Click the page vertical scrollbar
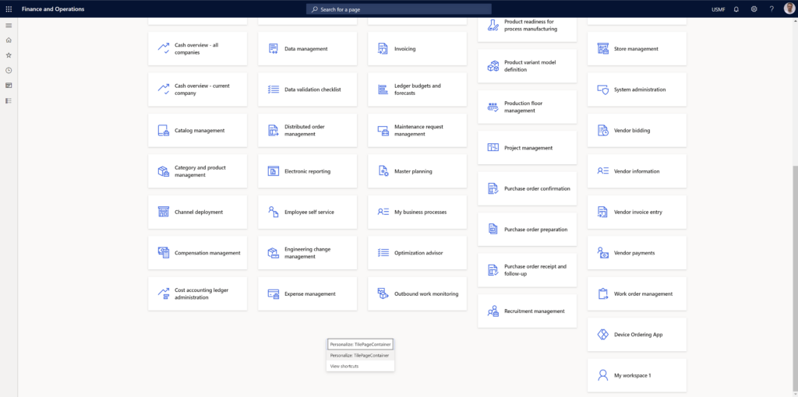Image resolution: width=798 pixels, height=397 pixels. click(795, 279)
